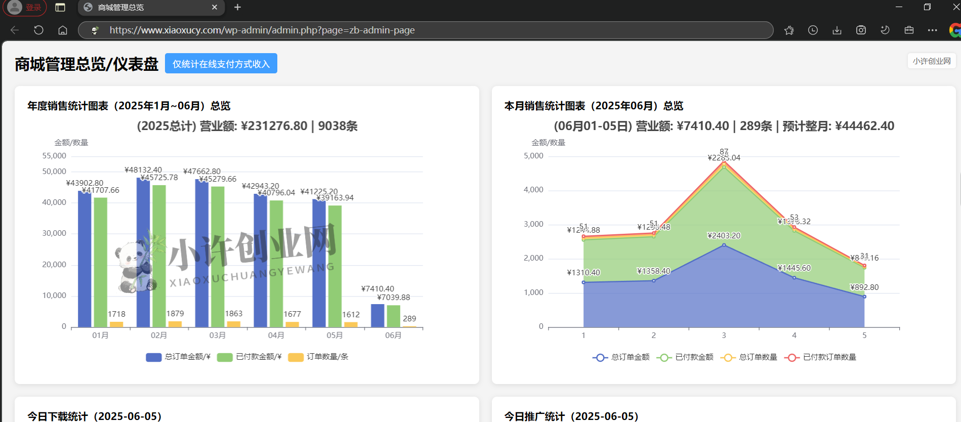The width and height of the screenshot is (961, 422).
Task: Restore the browser window size
Action: pyautogui.click(x=927, y=7)
